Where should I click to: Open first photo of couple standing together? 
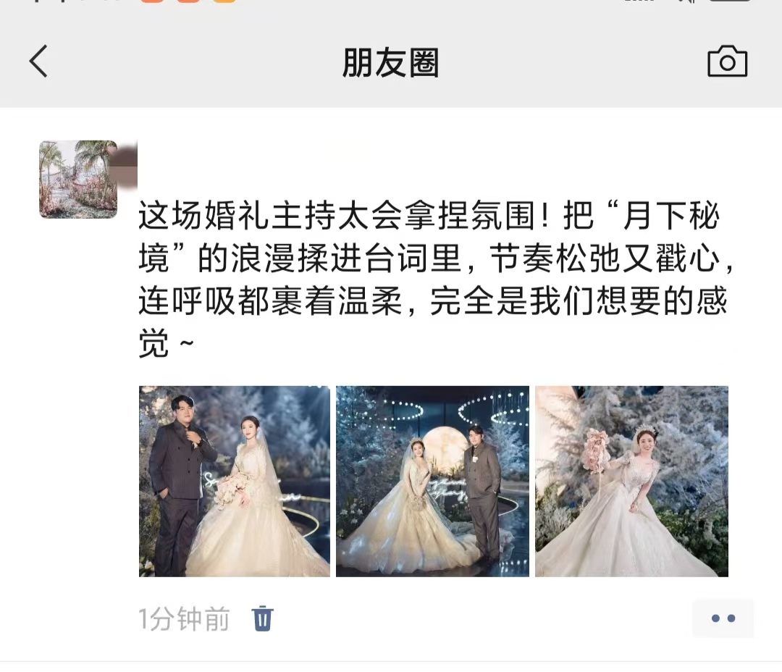(235, 482)
